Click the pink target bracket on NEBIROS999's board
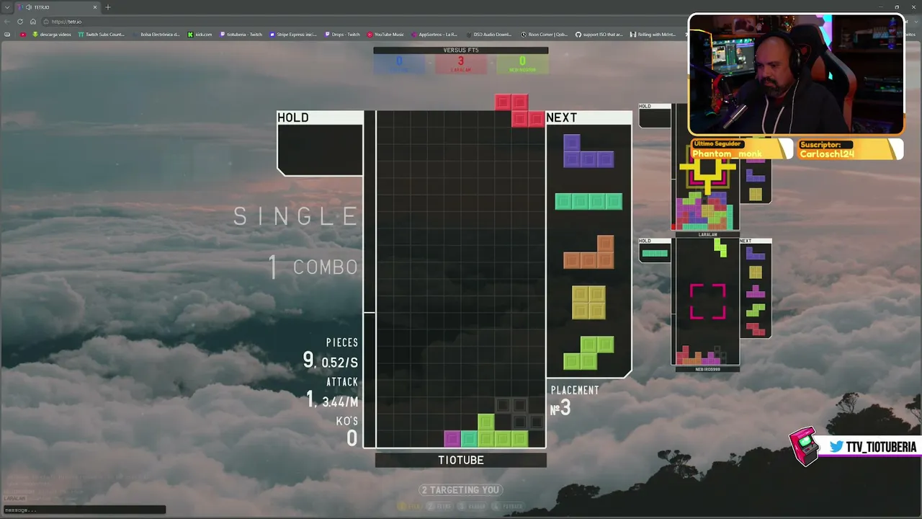 (708, 301)
